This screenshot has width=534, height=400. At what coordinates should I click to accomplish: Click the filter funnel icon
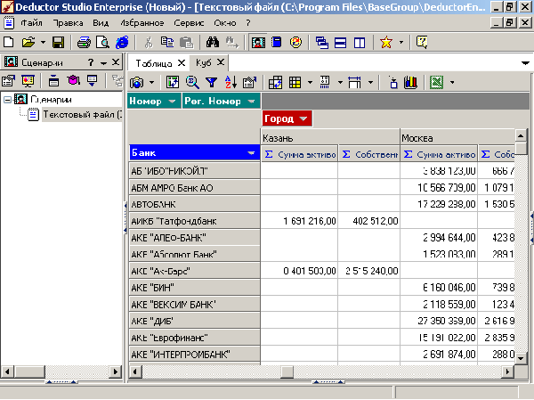[211, 82]
